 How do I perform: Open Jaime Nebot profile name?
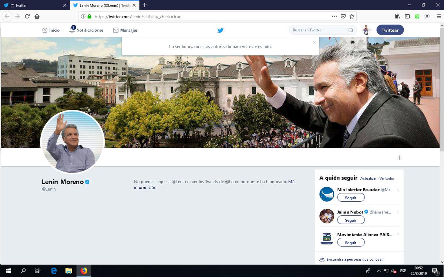350,212
